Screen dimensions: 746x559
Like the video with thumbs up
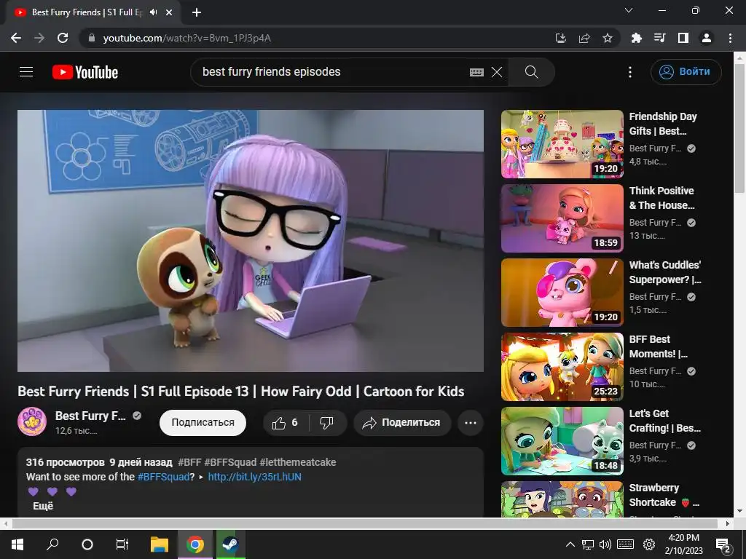click(x=286, y=423)
